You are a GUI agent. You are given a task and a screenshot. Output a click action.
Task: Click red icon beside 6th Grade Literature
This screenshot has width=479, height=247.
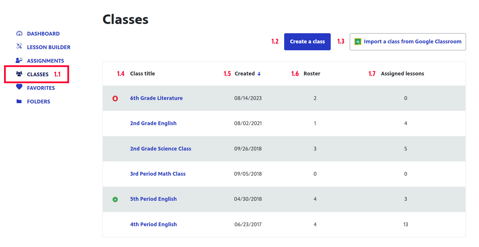tap(115, 99)
